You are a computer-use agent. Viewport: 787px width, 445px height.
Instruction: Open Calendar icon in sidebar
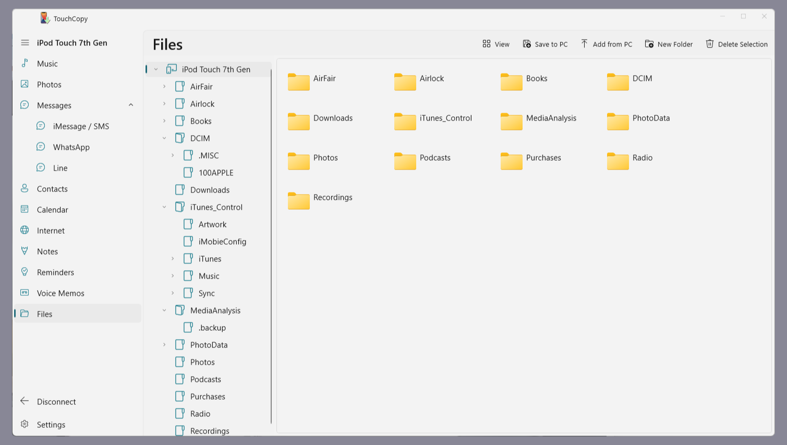pyautogui.click(x=25, y=209)
